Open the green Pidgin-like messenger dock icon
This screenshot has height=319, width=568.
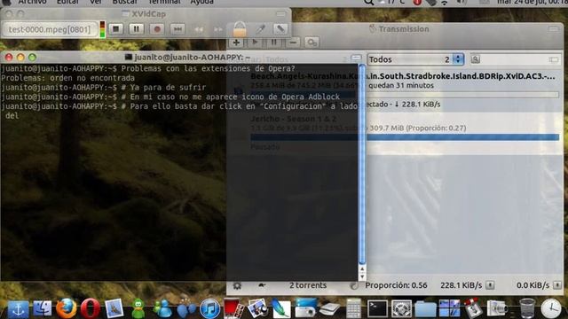pyautogui.click(x=138, y=308)
